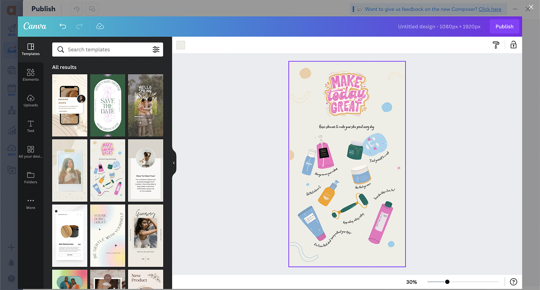Select the Giveaway template
This screenshot has height=290, width=540.
click(x=145, y=236)
